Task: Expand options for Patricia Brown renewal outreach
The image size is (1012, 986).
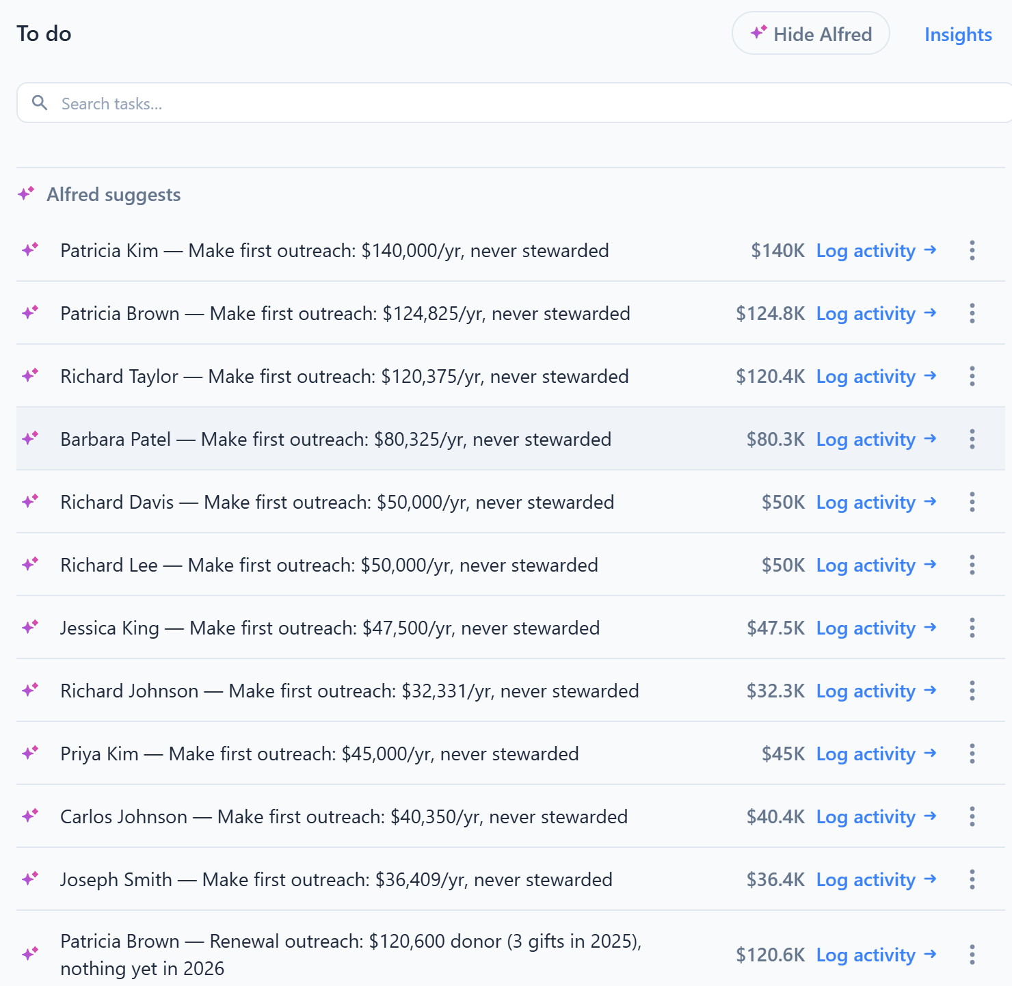Action: tap(972, 955)
